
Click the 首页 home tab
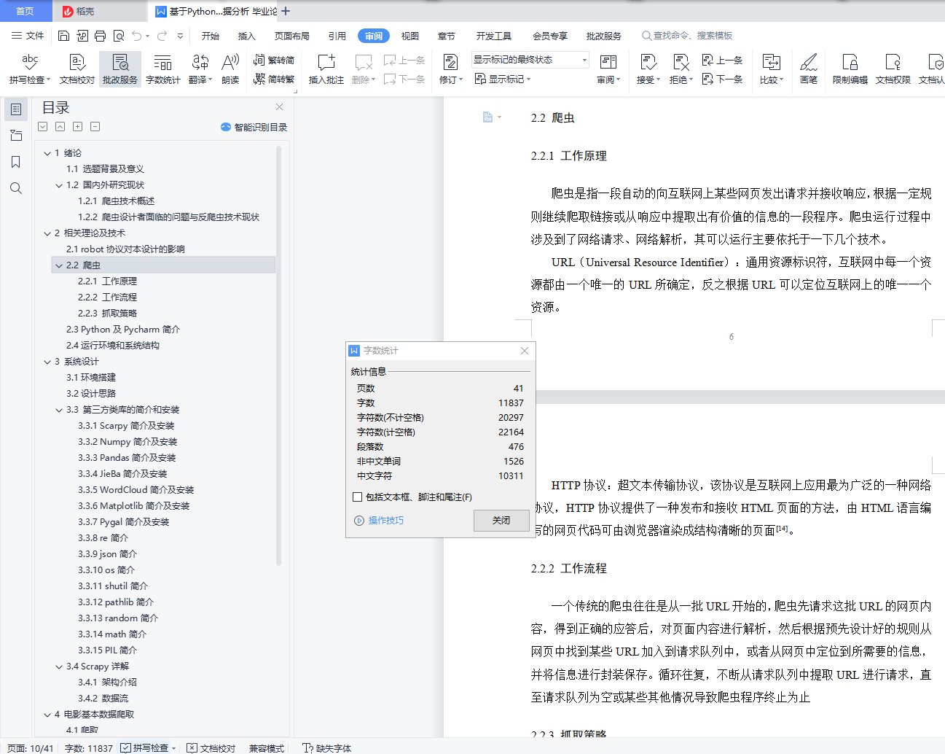tap(26, 11)
